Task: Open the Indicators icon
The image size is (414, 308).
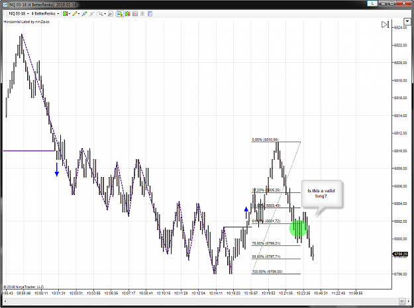Action: click(135, 14)
